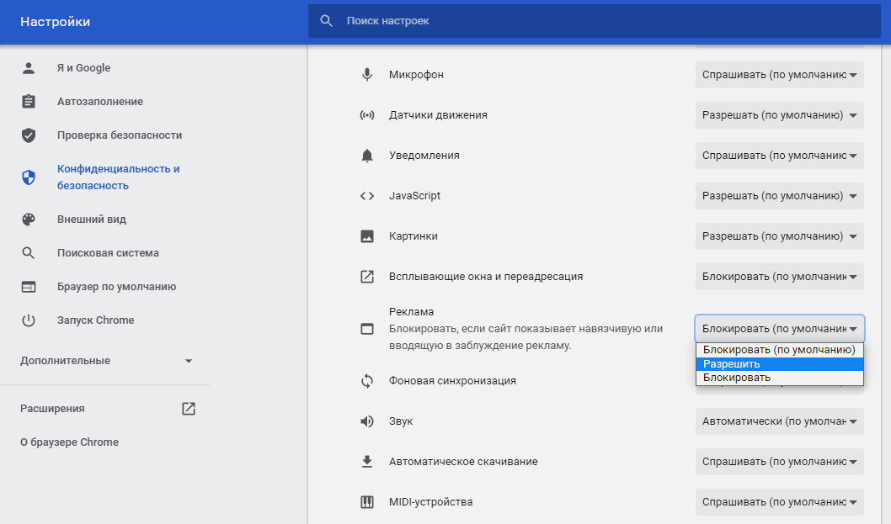The image size is (891, 524).
Task: Click the MIDI-устройства label
Action: click(430, 502)
